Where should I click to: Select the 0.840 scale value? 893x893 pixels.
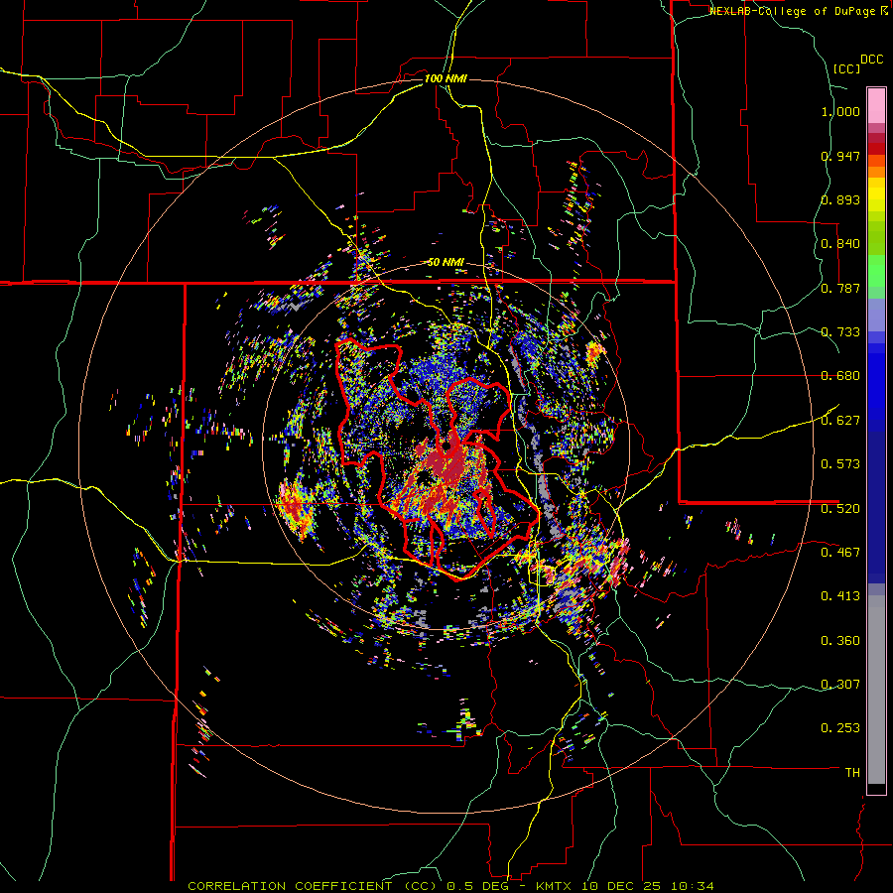(x=840, y=244)
